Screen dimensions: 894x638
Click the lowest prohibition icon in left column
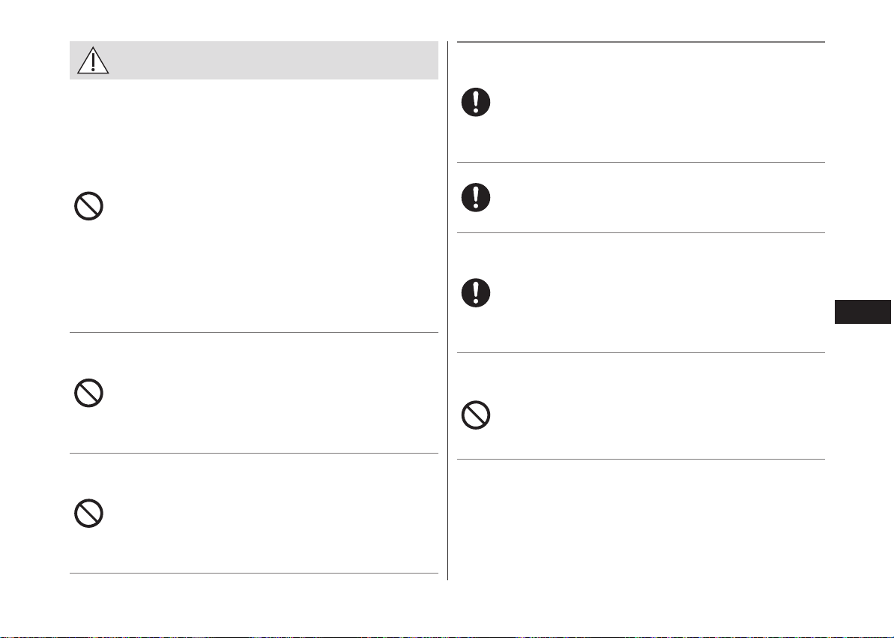coord(89,513)
